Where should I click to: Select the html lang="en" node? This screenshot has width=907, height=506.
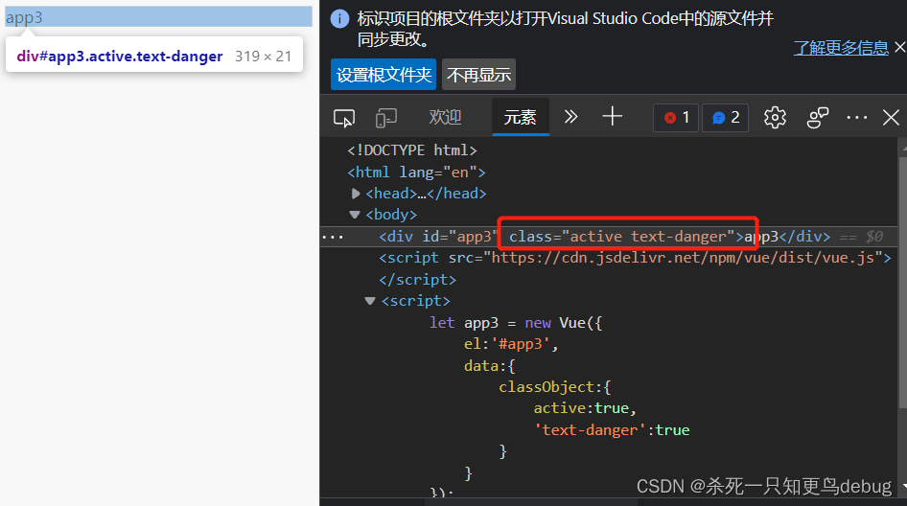tap(416, 172)
